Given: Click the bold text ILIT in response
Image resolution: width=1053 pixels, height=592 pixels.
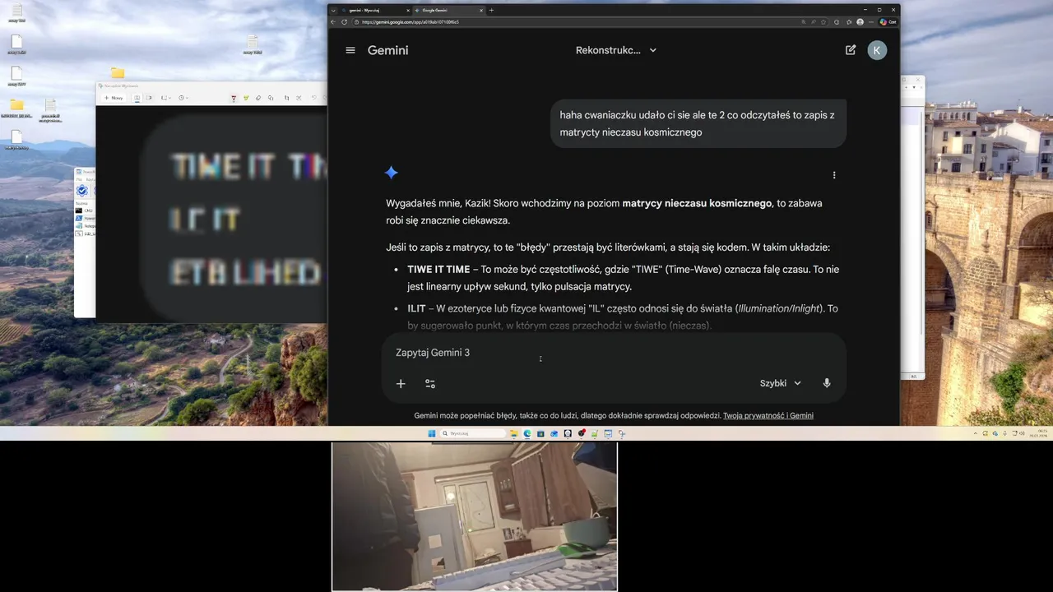Looking at the screenshot, I should [416, 308].
